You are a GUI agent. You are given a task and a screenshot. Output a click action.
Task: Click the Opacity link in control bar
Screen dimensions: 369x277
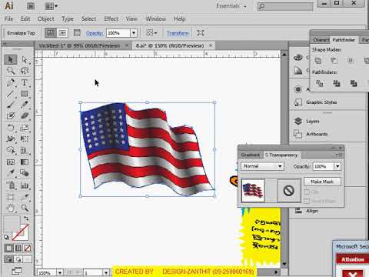click(95, 33)
